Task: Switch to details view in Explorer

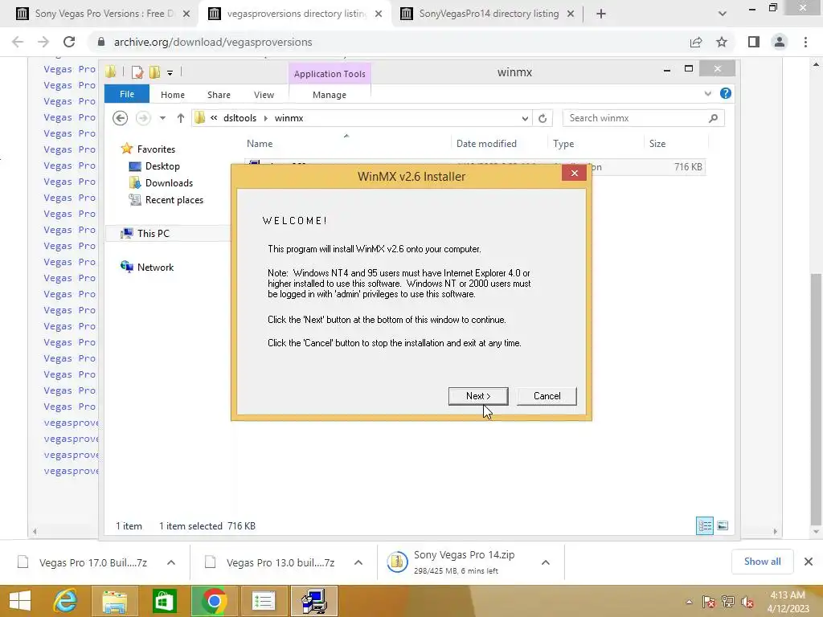Action: tap(704, 525)
